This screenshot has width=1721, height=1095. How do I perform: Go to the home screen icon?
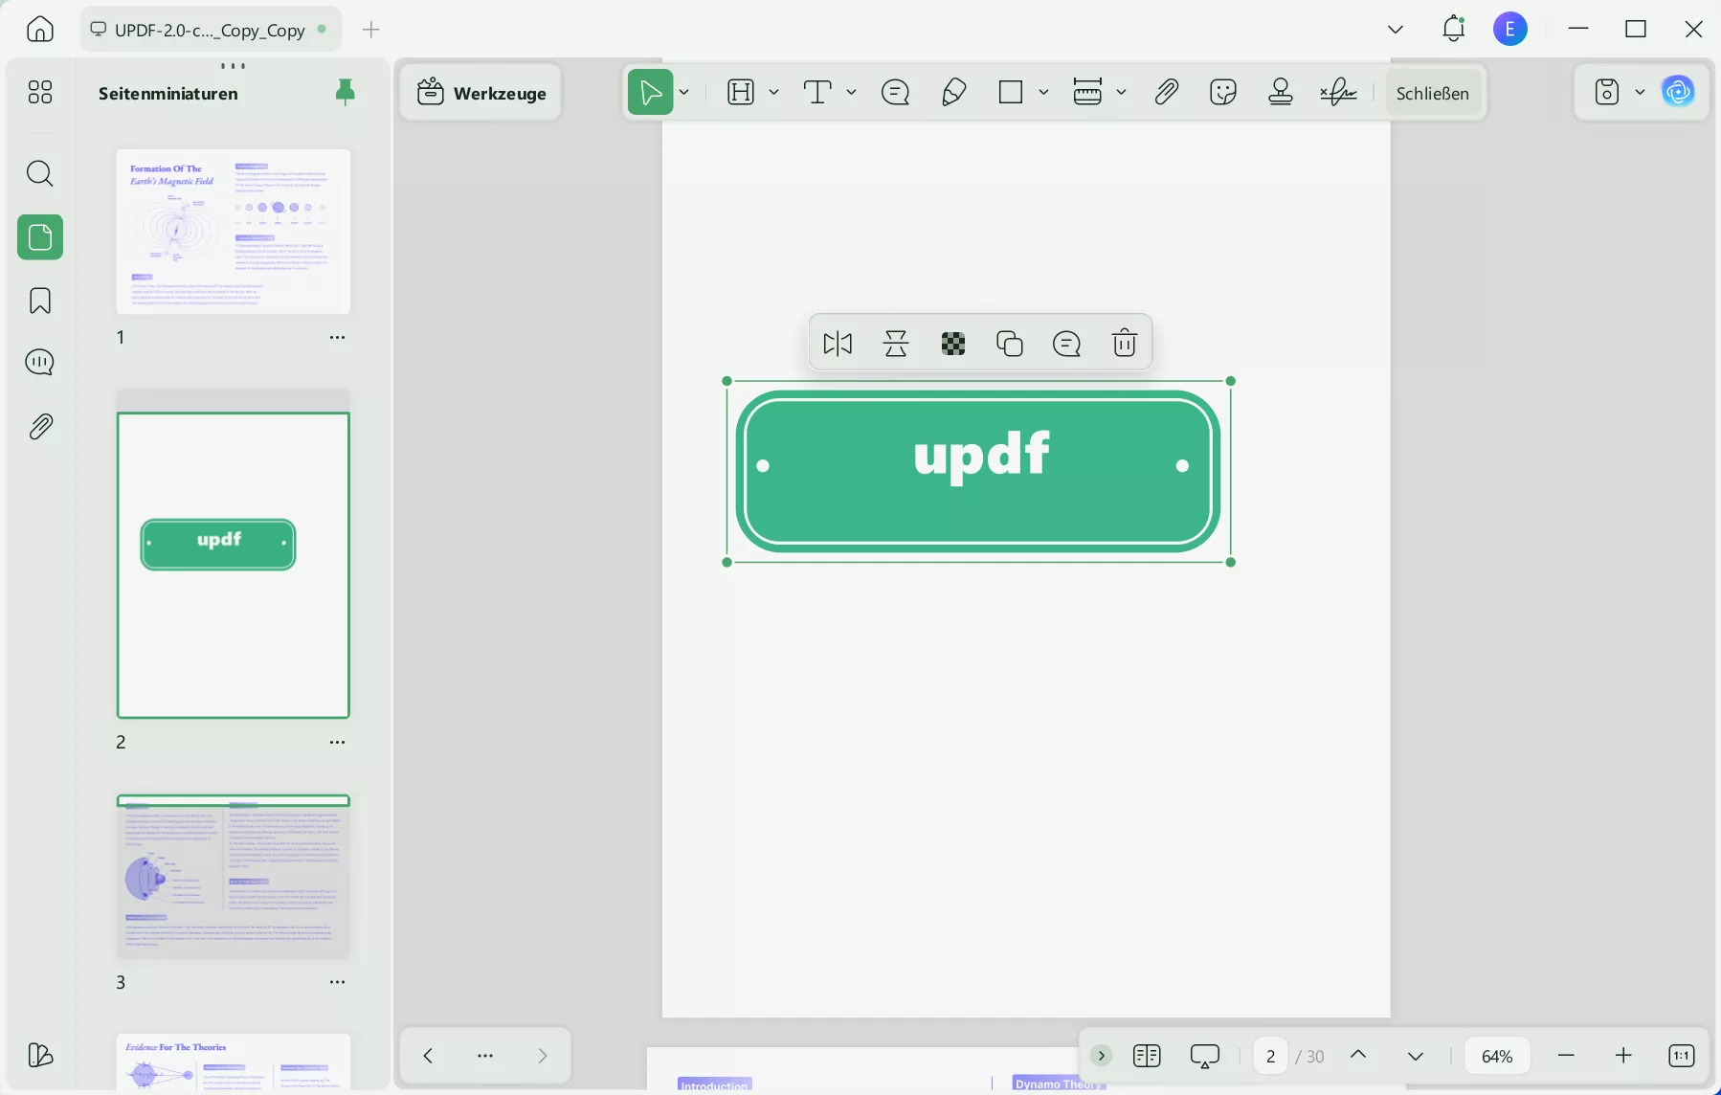[40, 30]
